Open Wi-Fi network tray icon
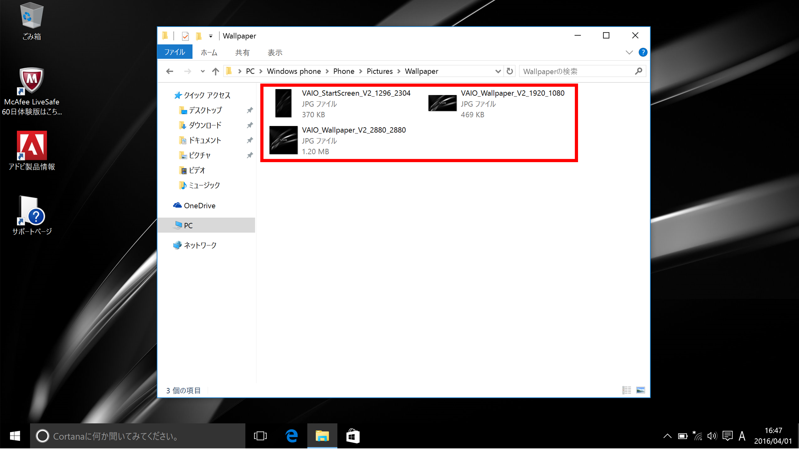 point(698,436)
